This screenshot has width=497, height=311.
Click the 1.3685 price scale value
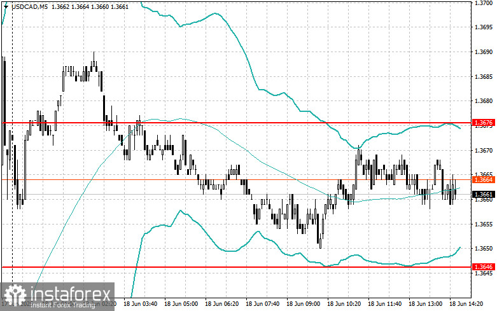pyautogui.click(x=484, y=77)
